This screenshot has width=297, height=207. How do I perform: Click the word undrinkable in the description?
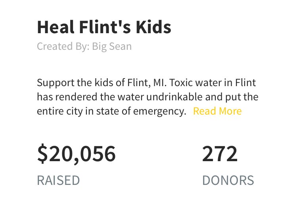tap(174, 97)
